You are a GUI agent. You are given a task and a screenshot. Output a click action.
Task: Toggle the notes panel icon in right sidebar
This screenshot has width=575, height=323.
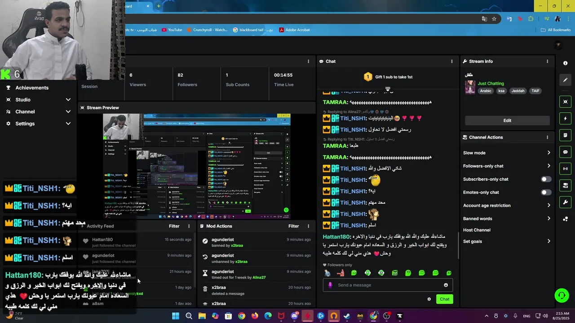(x=566, y=135)
